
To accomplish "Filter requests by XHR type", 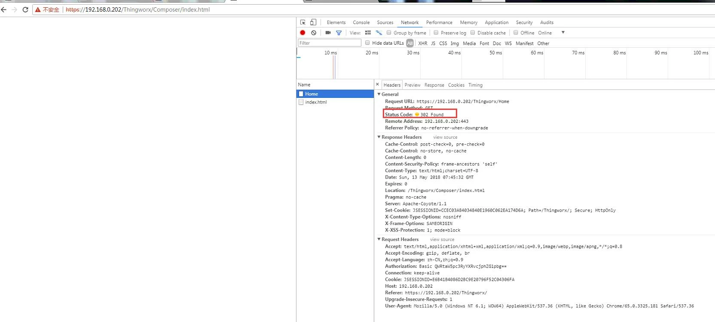I will click(423, 43).
